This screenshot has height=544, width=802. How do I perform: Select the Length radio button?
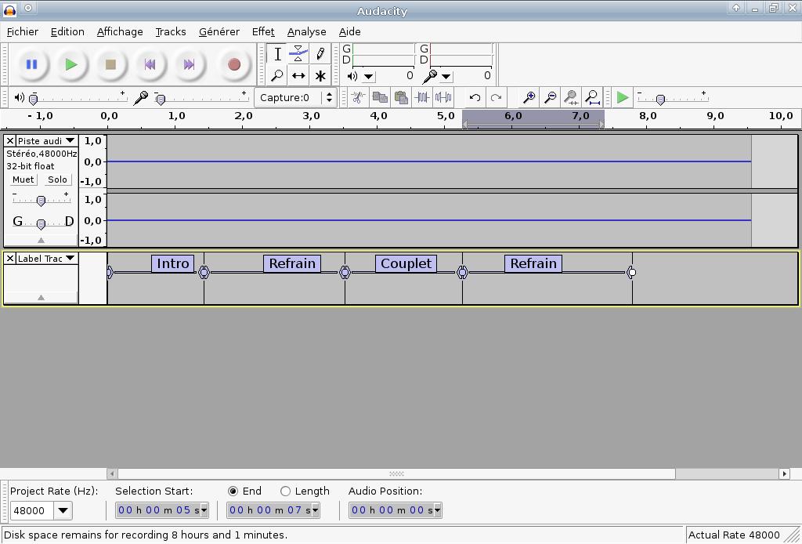coord(285,491)
